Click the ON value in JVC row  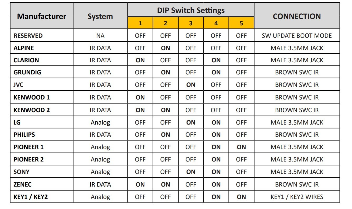click(191, 85)
